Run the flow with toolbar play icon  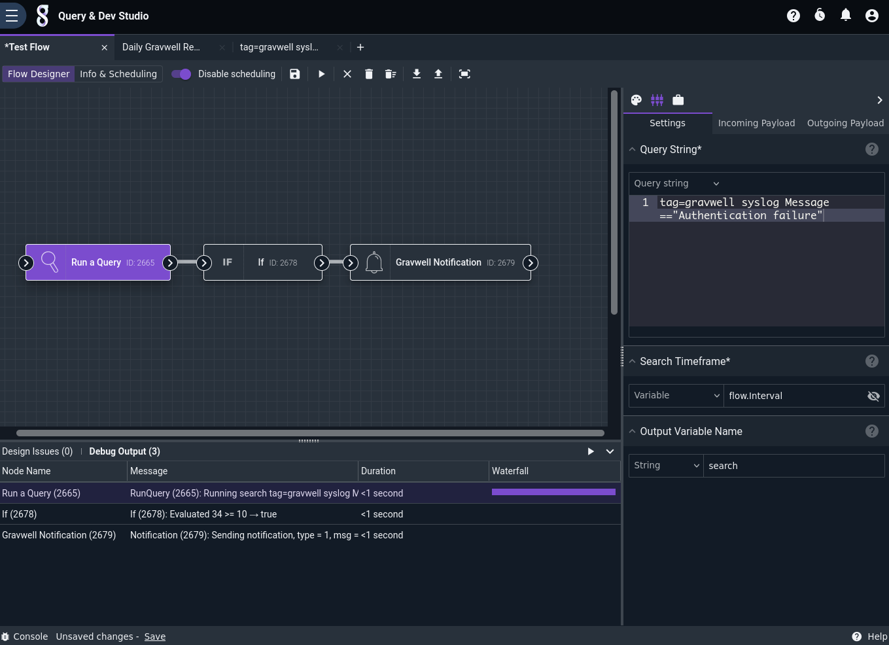[321, 74]
